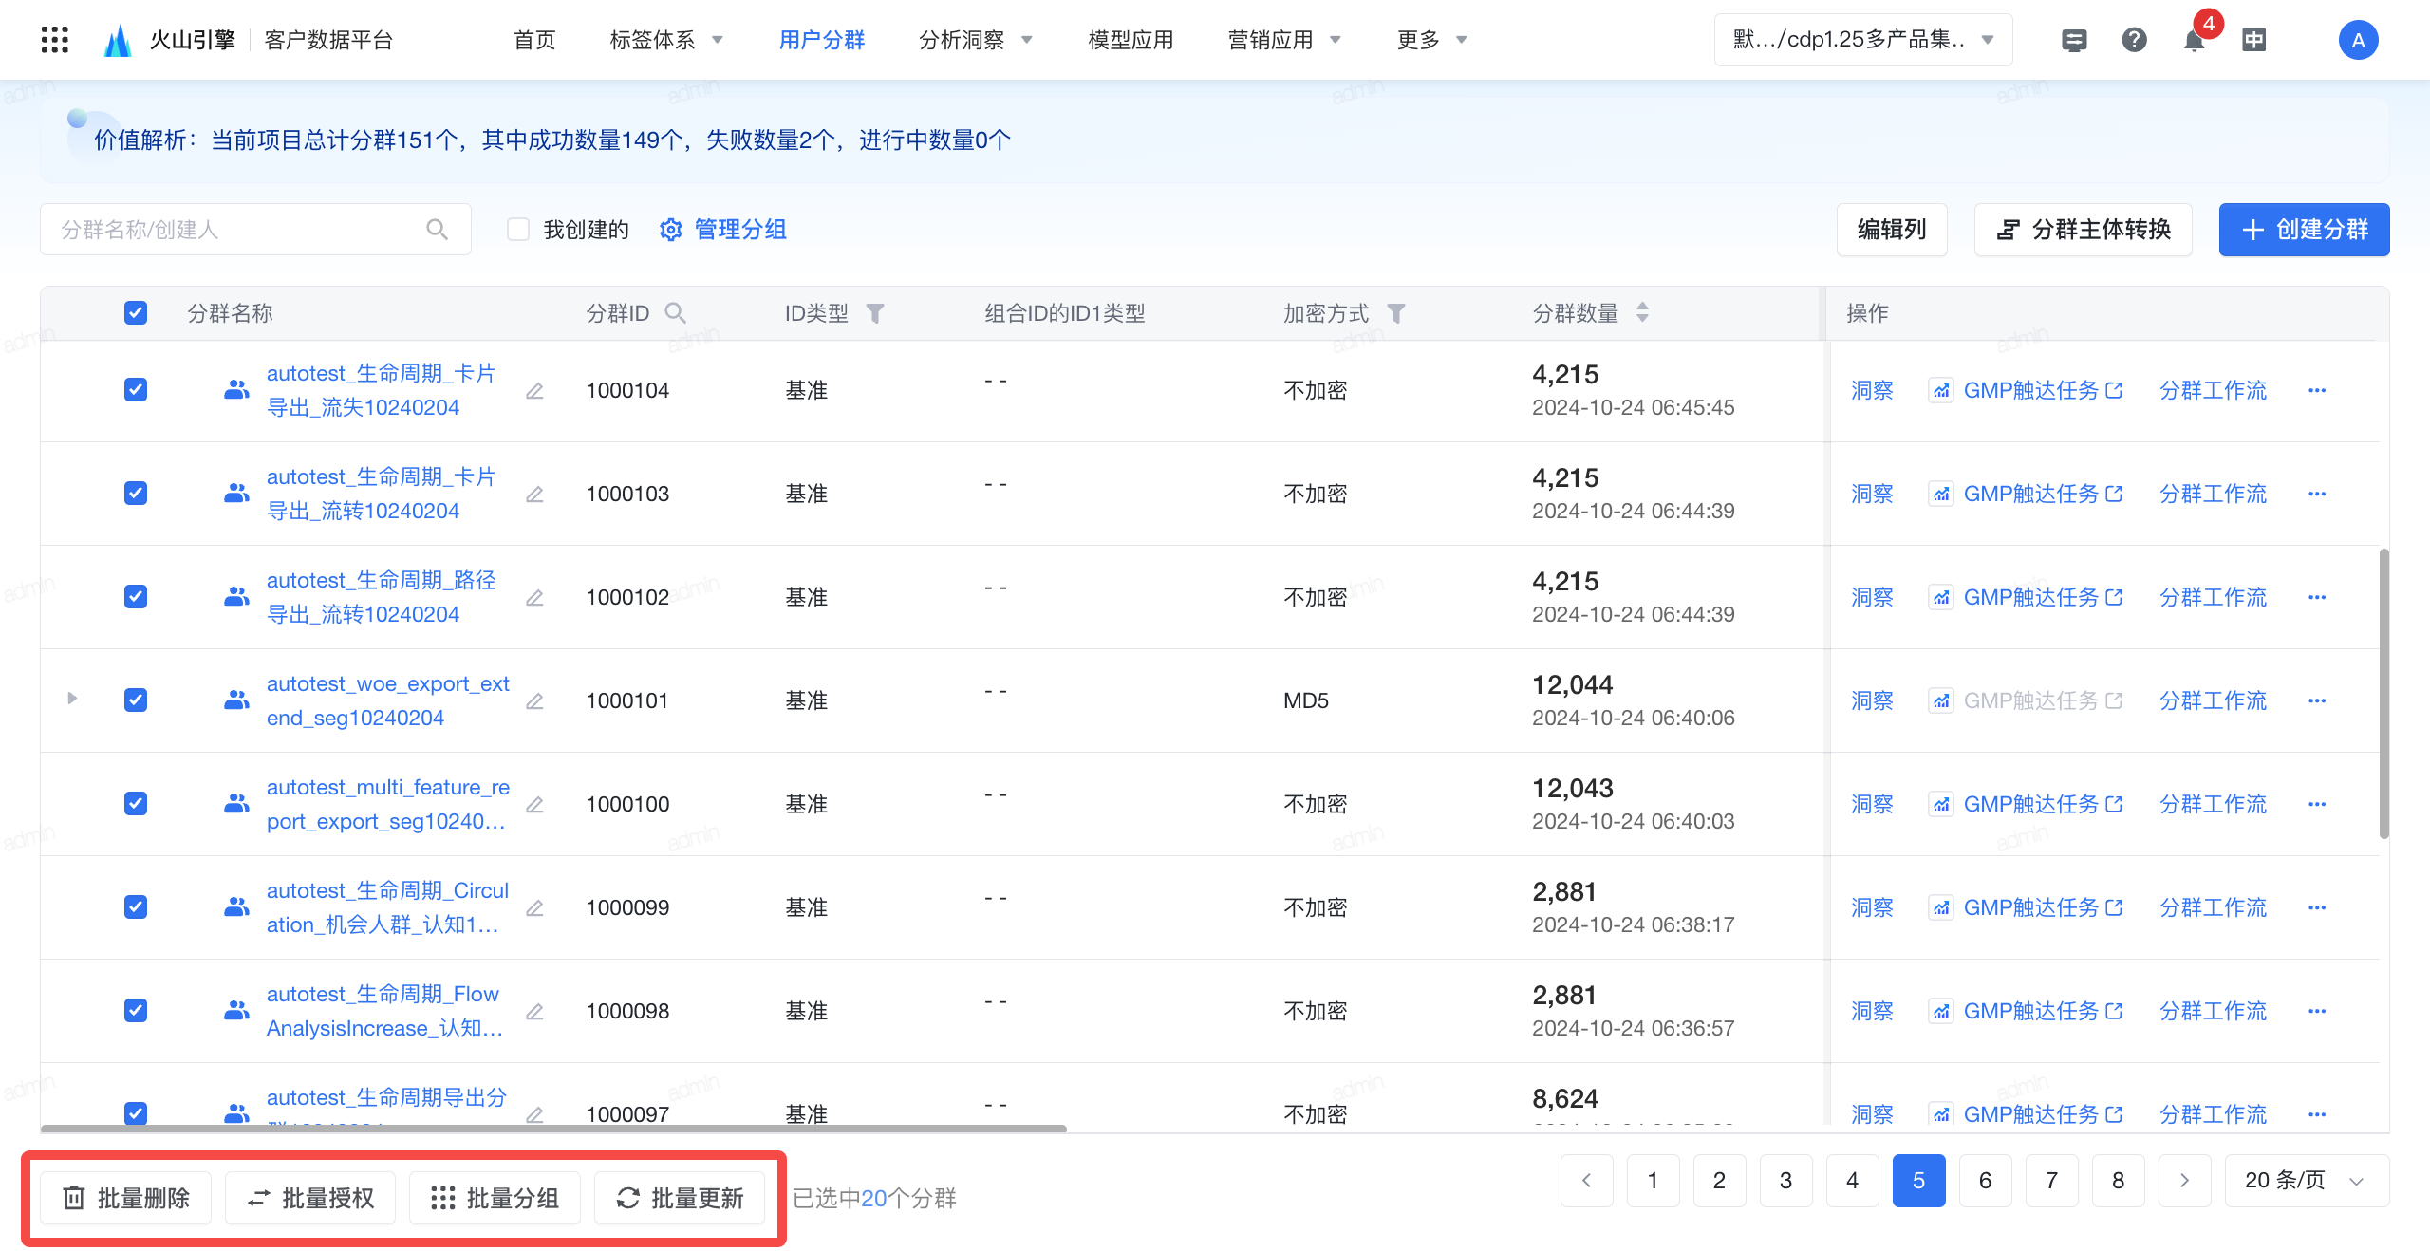Click the 分群主体转换 button
2430x1251 pixels.
(x=2083, y=230)
